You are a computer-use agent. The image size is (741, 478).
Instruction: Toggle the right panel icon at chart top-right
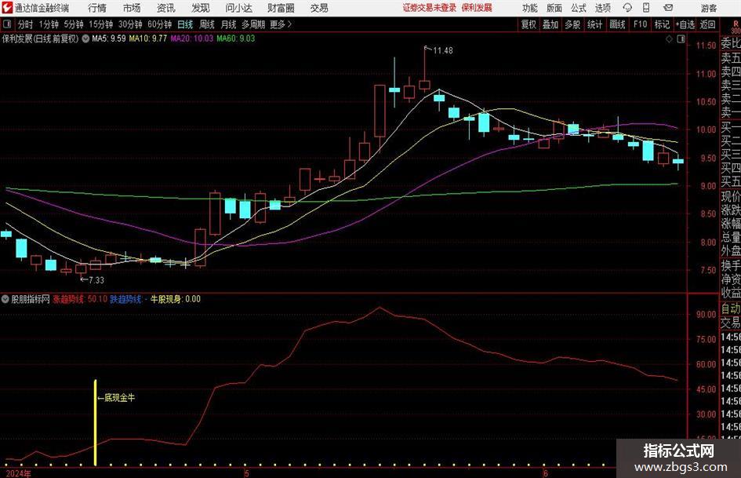pos(681,39)
